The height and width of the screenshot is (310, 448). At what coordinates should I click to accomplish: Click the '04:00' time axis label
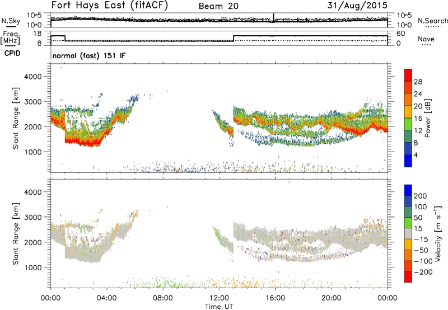tap(106, 298)
